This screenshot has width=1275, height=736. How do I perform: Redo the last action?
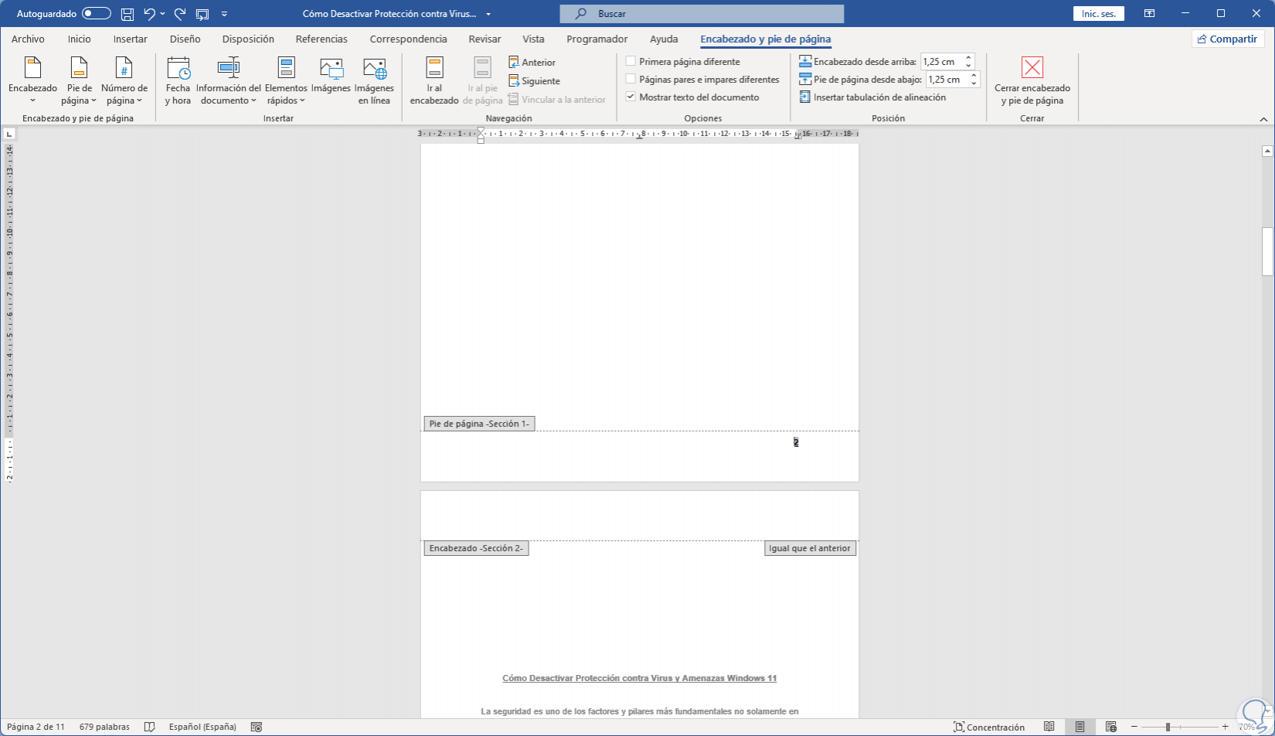tap(180, 14)
